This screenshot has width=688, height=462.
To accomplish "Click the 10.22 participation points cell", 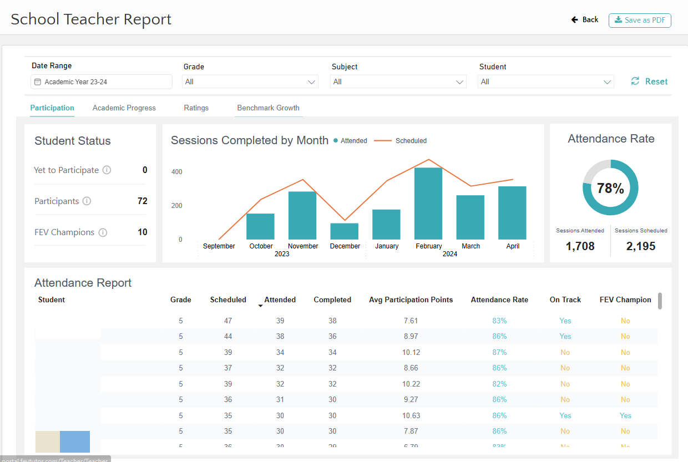I will pos(411,384).
